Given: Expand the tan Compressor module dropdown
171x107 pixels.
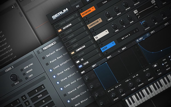Looking at the screenshot, I should coord(99,20).
